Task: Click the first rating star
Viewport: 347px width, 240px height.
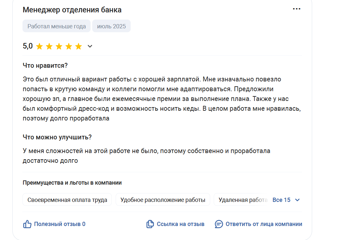Action: click(39, 47)
